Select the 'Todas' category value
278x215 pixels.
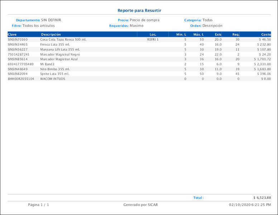point(207,20)
